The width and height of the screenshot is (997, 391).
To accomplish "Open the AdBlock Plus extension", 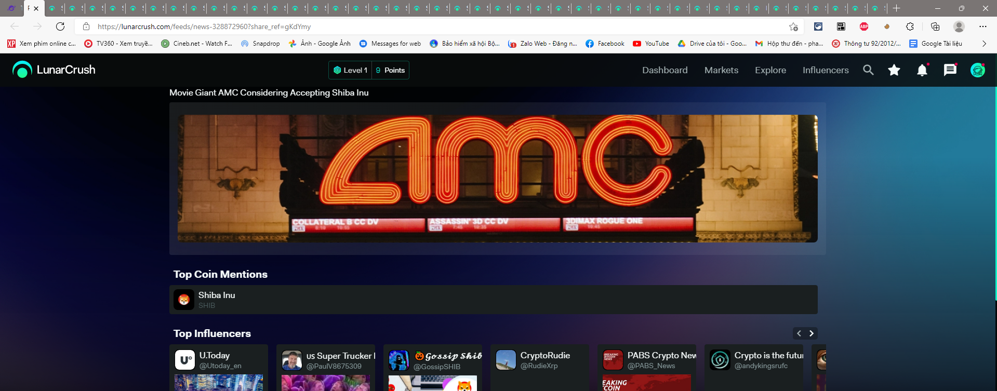I will pyautogui.click(x=864, y=26).
